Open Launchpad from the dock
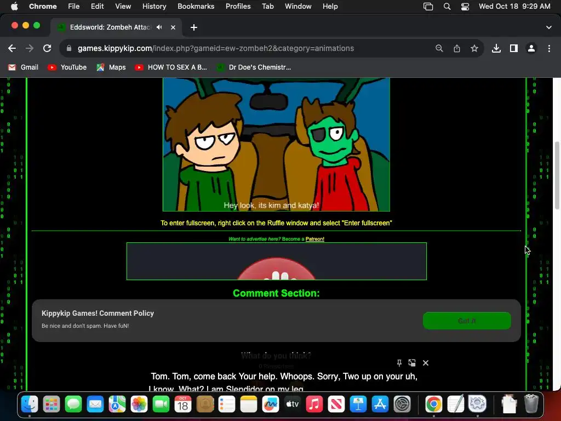561x421 pixels. 51,404
